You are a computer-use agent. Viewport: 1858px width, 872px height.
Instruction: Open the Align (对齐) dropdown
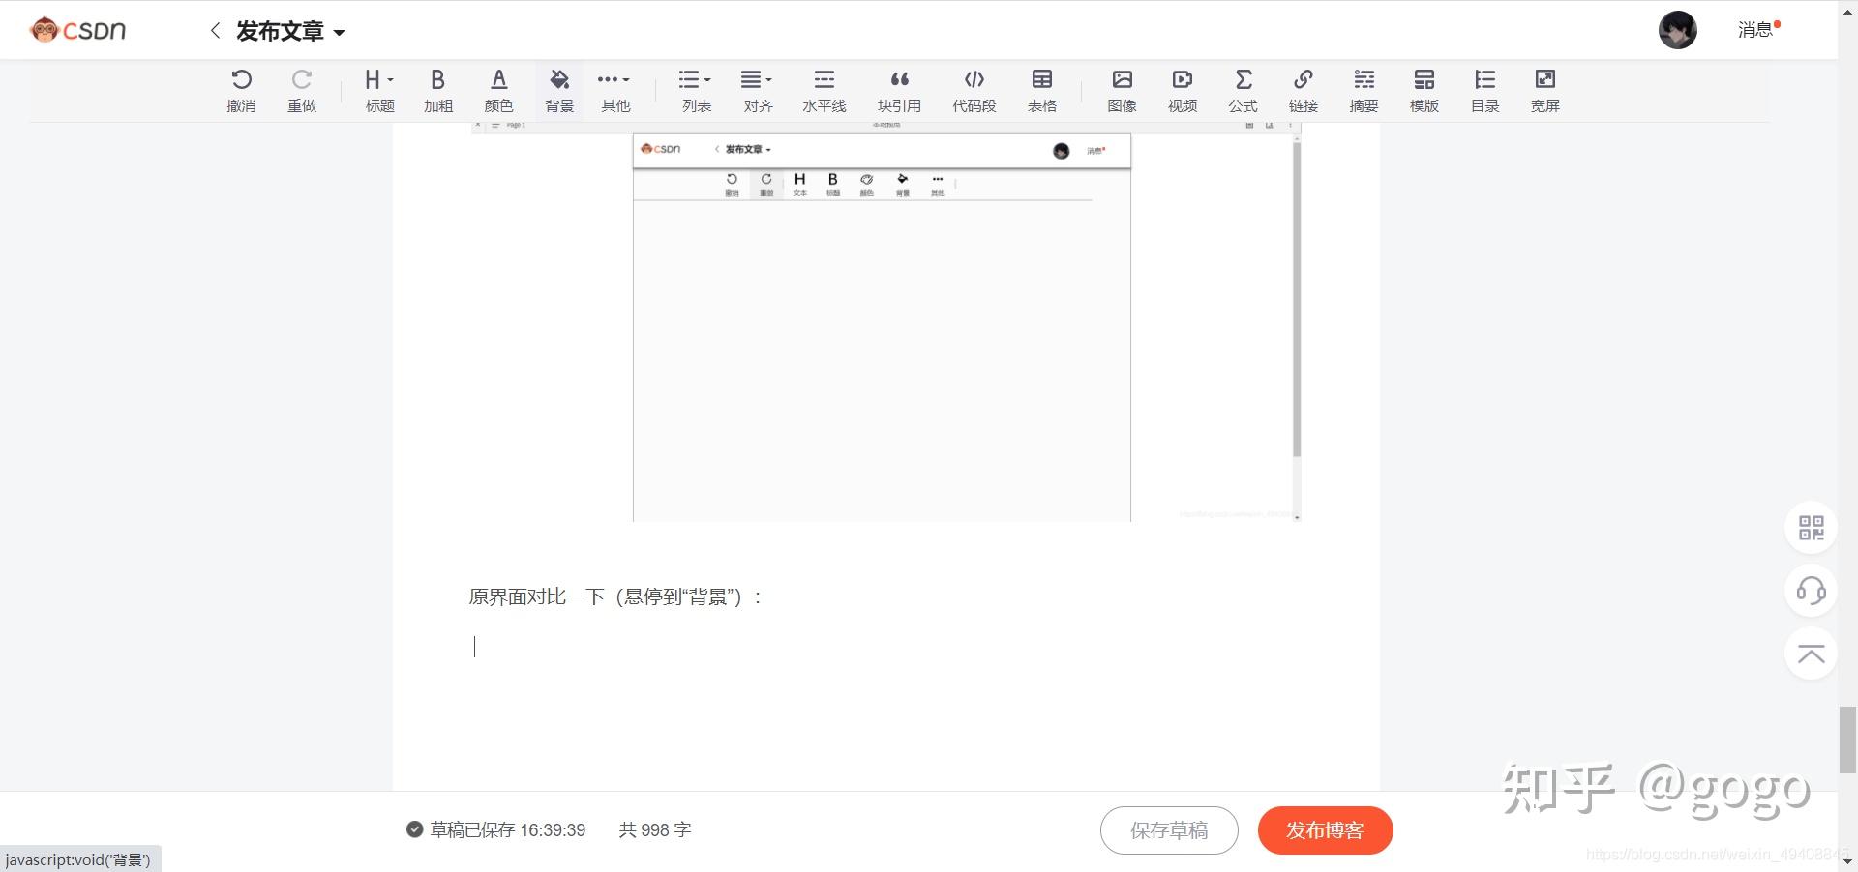click(x=758, y=91)
